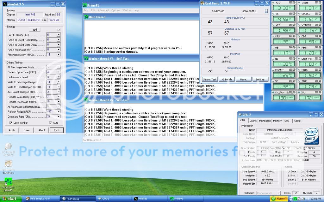Open the PC Probe II desktop shortcut
This screenshot has height=202, width=324.
pyautogui.click(x=8, y=149)
